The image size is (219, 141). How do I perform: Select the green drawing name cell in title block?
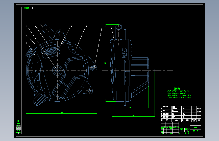[x=195, y=127]
